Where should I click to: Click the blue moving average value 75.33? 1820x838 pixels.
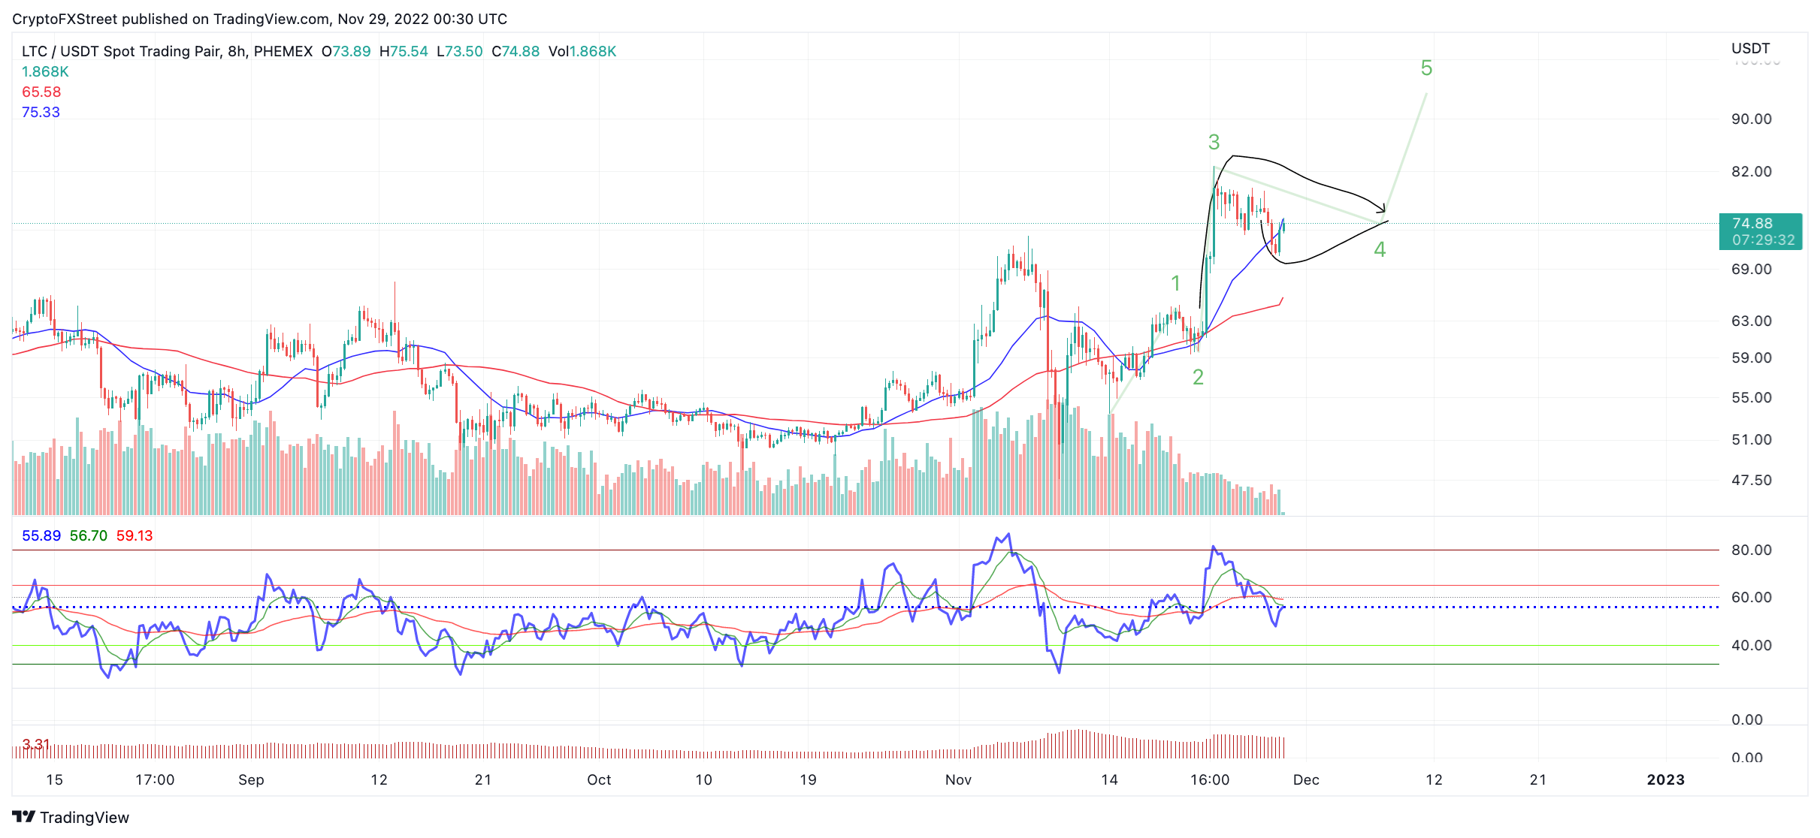(41, 112)
